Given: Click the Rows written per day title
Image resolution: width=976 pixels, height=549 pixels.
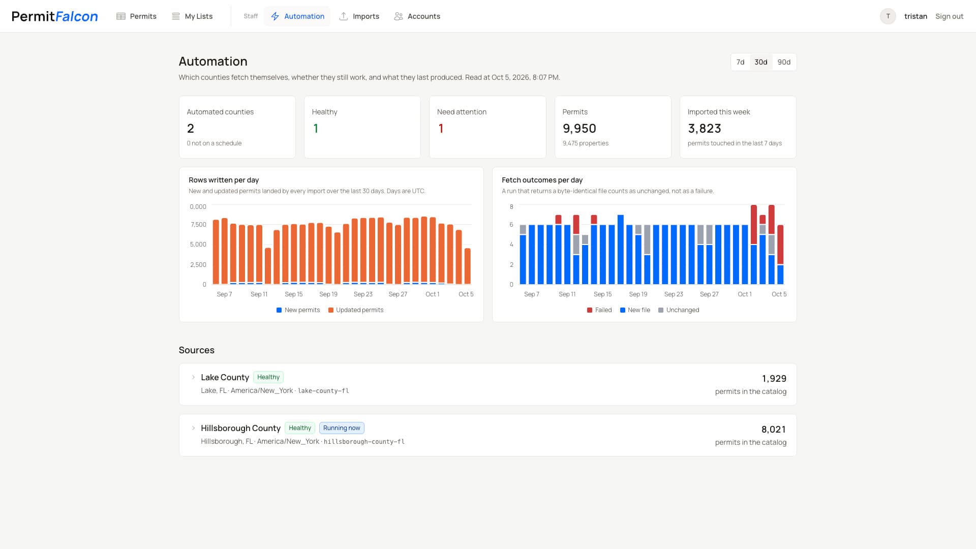Looking at the screenshot, I should point(224,180).
